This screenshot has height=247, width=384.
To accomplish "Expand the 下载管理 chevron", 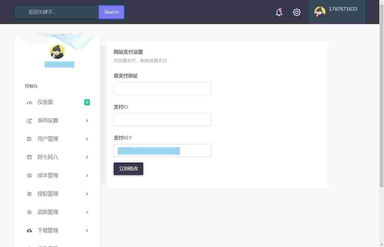I will 87,231.
